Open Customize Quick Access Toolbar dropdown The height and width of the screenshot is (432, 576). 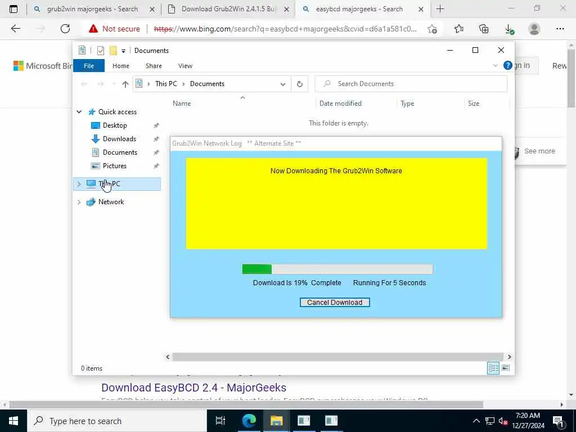click(x=123, y=51)
